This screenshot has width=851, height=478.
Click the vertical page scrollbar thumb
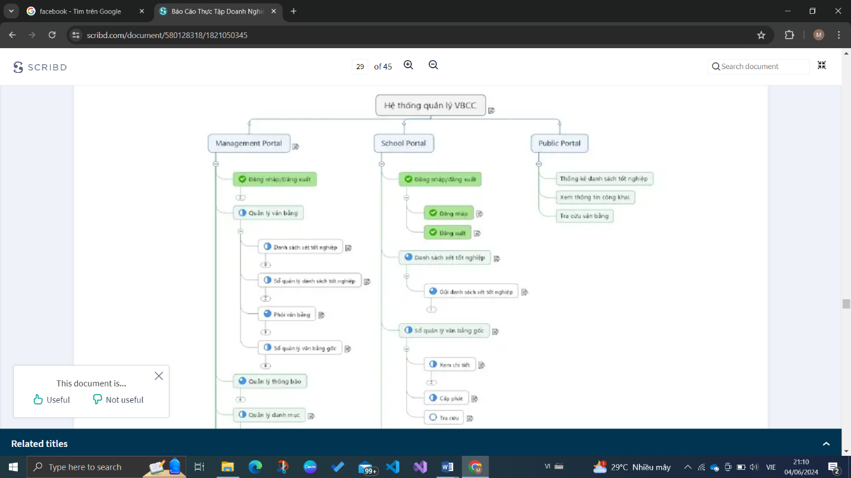[846, 303]
